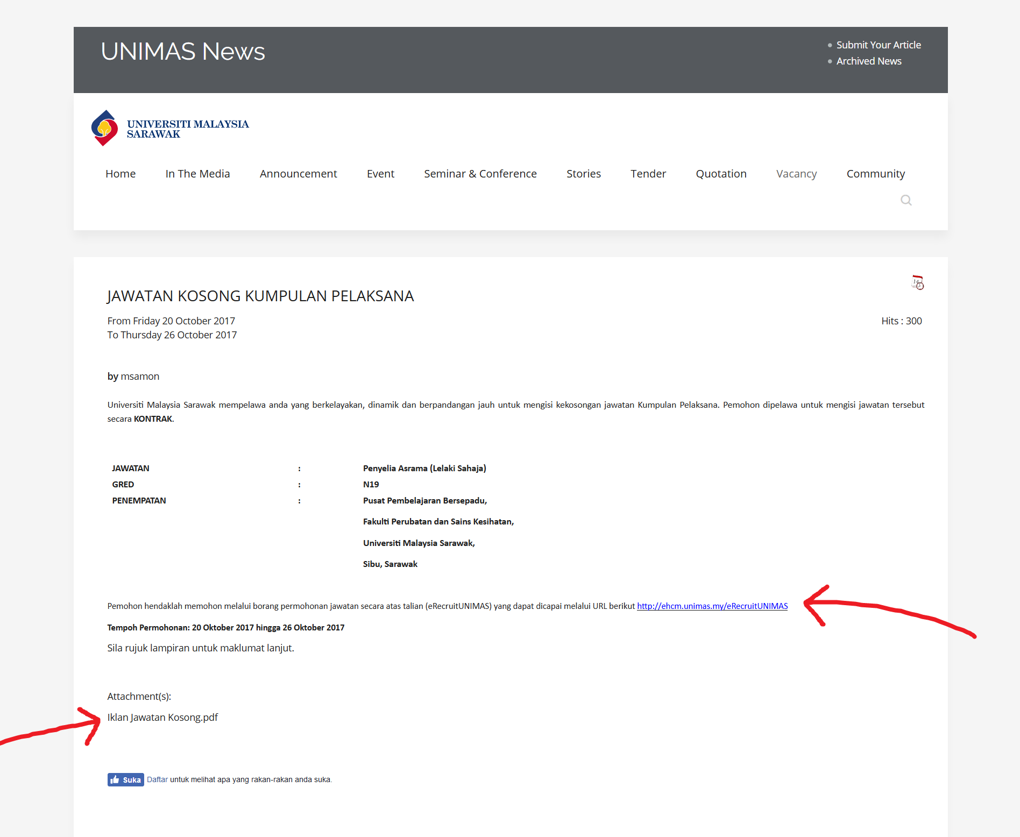Click the bold word KONTRAK

click(x=153, y=419)
